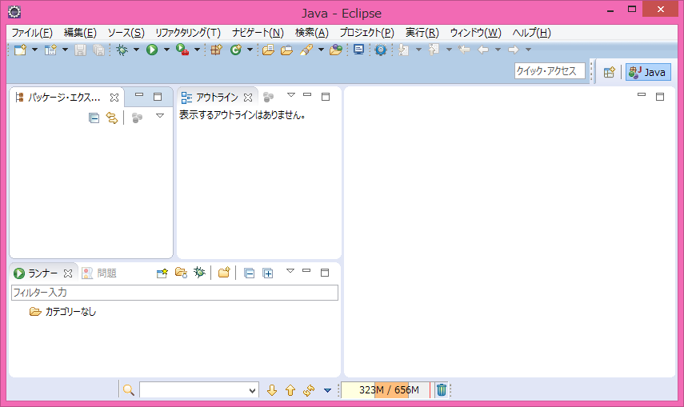Open the 実行(R) menu

point(422,33)
